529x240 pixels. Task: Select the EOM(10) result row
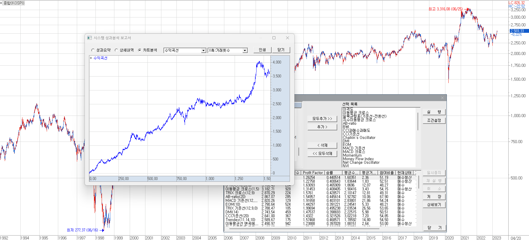(321, 204)
